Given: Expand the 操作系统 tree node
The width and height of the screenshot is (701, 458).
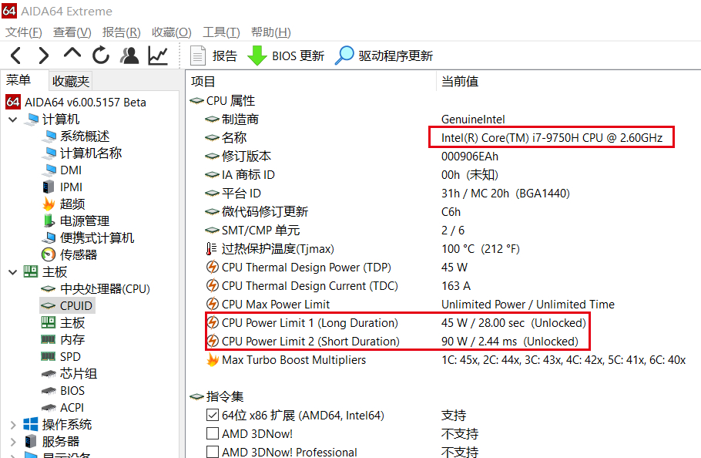Looking at the screenshot, I should coord(13,424).
